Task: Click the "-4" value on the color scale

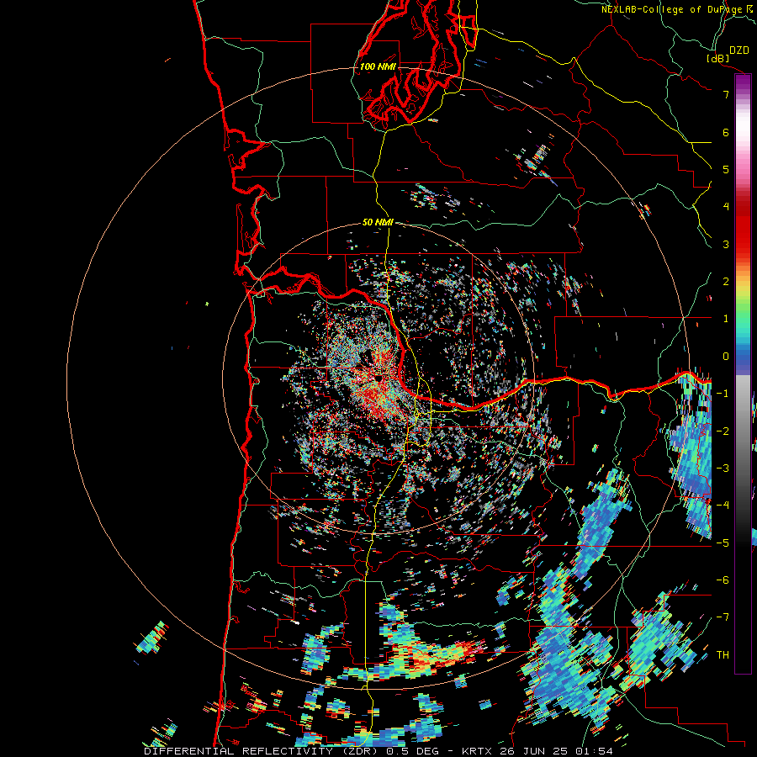Action: point(723,505)
